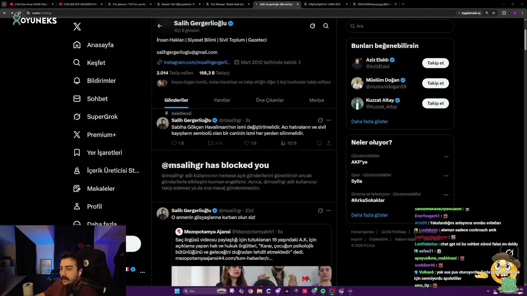Click the Grok icon on pinned post

(x=320, y=120)
